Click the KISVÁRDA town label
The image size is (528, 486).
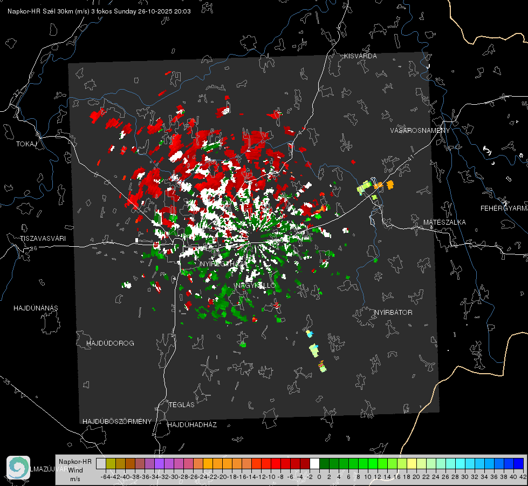pos(360,56)
